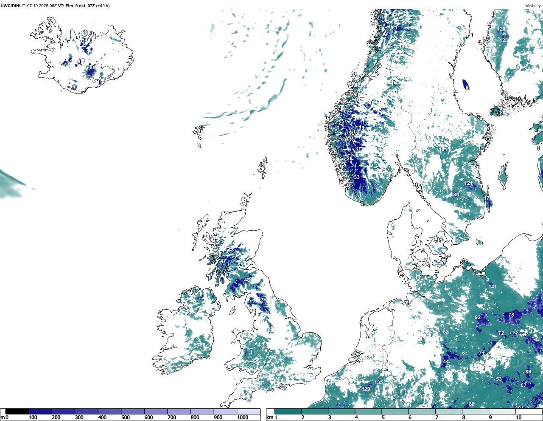This screenshot has width=543, height=421.
Task: Click the 68 visibility value in Germany
Action: point(446,332)
